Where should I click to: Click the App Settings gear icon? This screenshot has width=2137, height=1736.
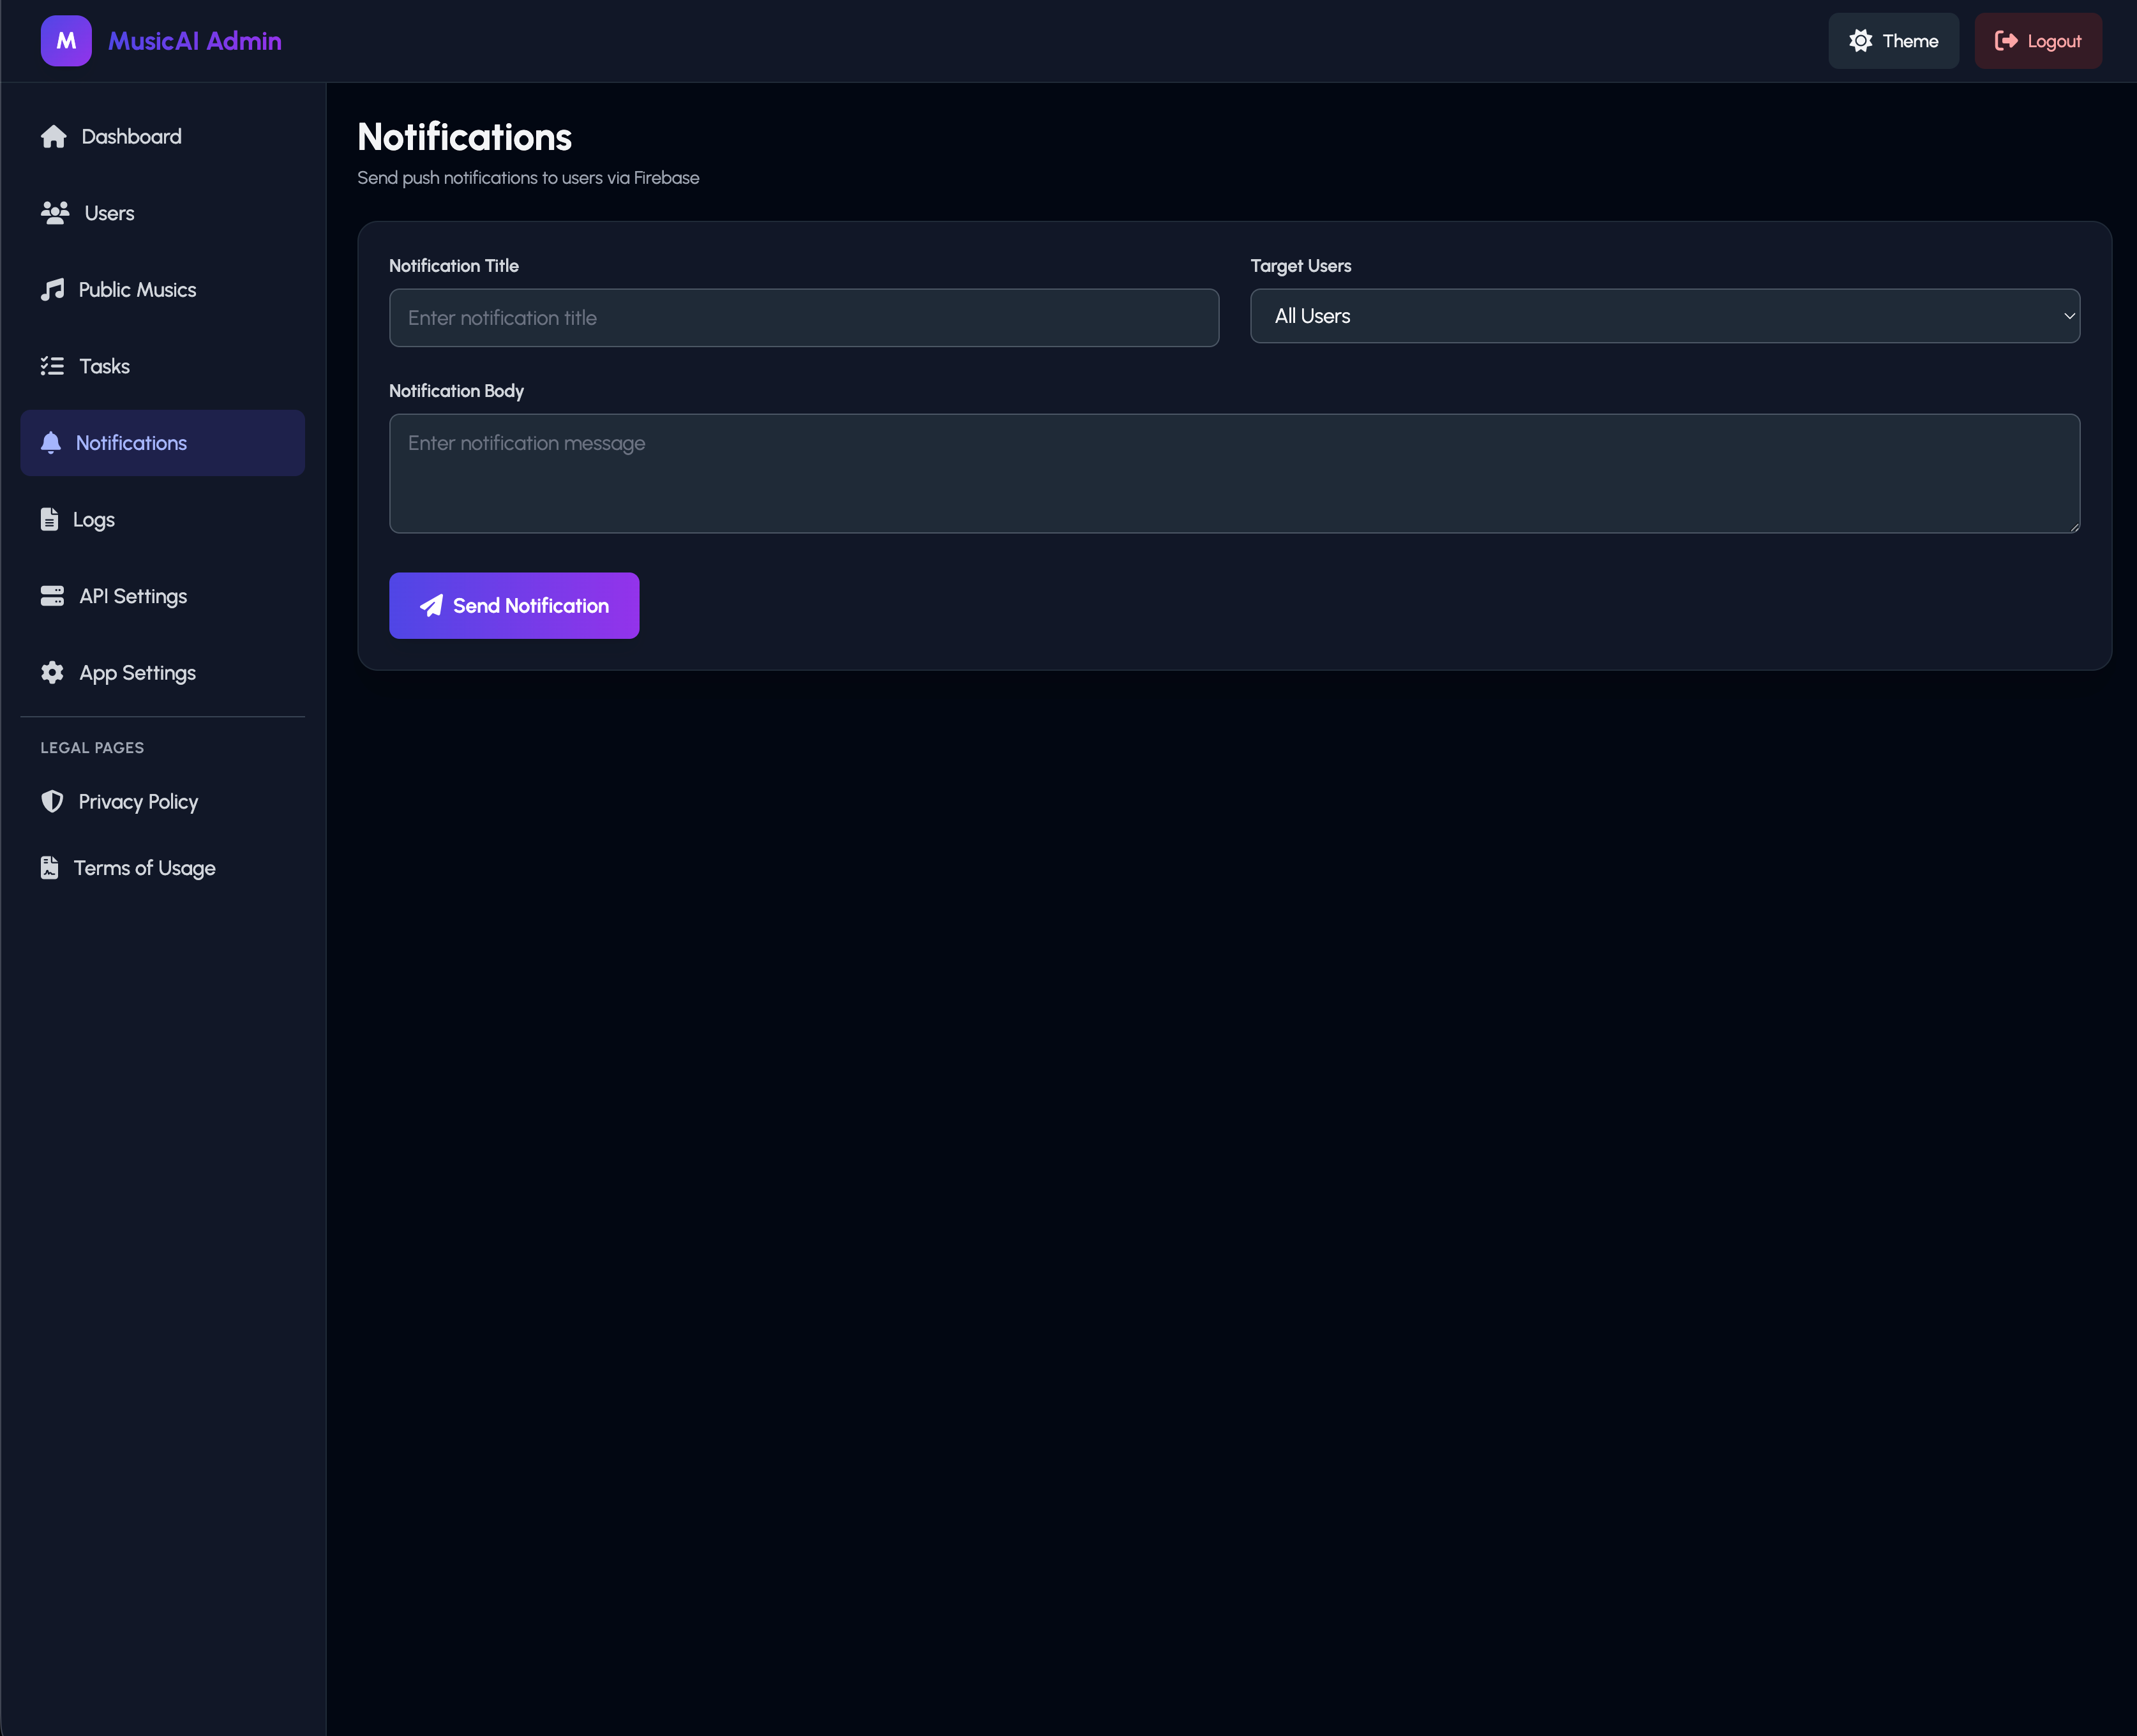click(52, 673)
